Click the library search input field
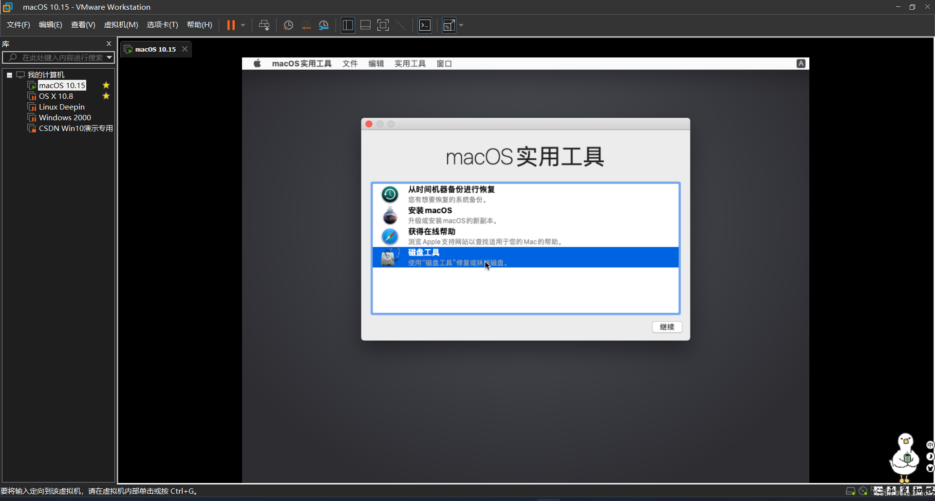This screenshot has width=935, height=501. pyautogui.click(x=57, y=57)
